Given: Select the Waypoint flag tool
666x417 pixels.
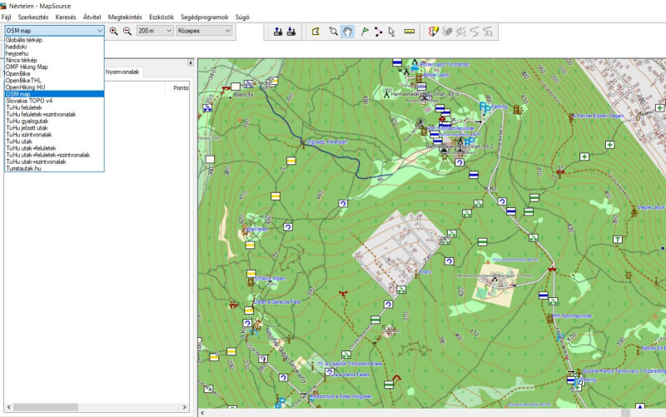Looking at the screenshot, I should click(x=365, y=32).
